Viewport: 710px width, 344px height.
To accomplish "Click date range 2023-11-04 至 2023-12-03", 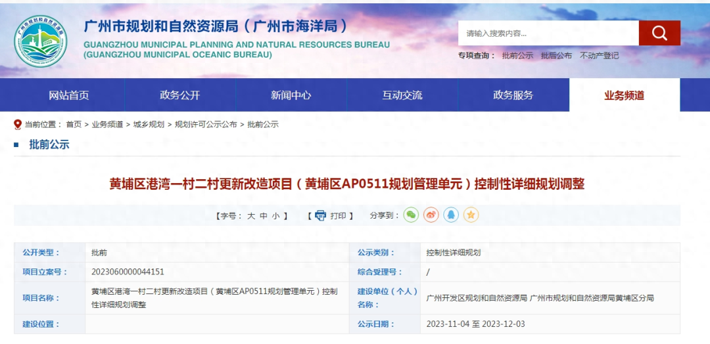I will [x=475, y=324].
